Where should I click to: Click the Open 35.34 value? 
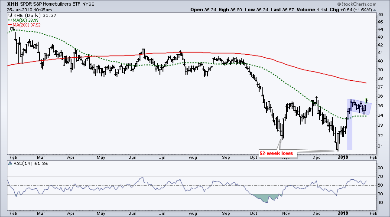(204, 10)
